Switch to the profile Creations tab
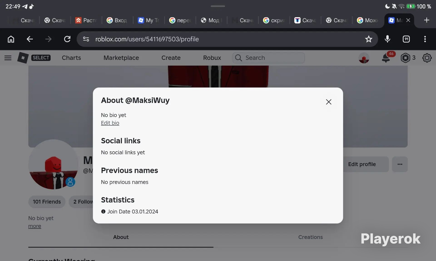The height and width of the screenshot is (261, 436). (x=311, y=237)
